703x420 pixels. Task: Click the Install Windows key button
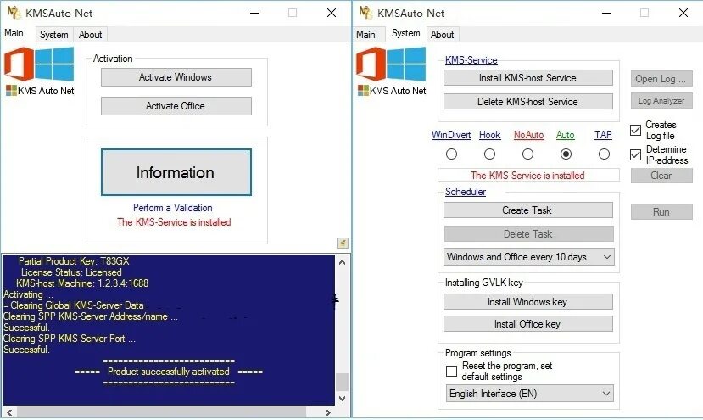click(x=528, y=302)
